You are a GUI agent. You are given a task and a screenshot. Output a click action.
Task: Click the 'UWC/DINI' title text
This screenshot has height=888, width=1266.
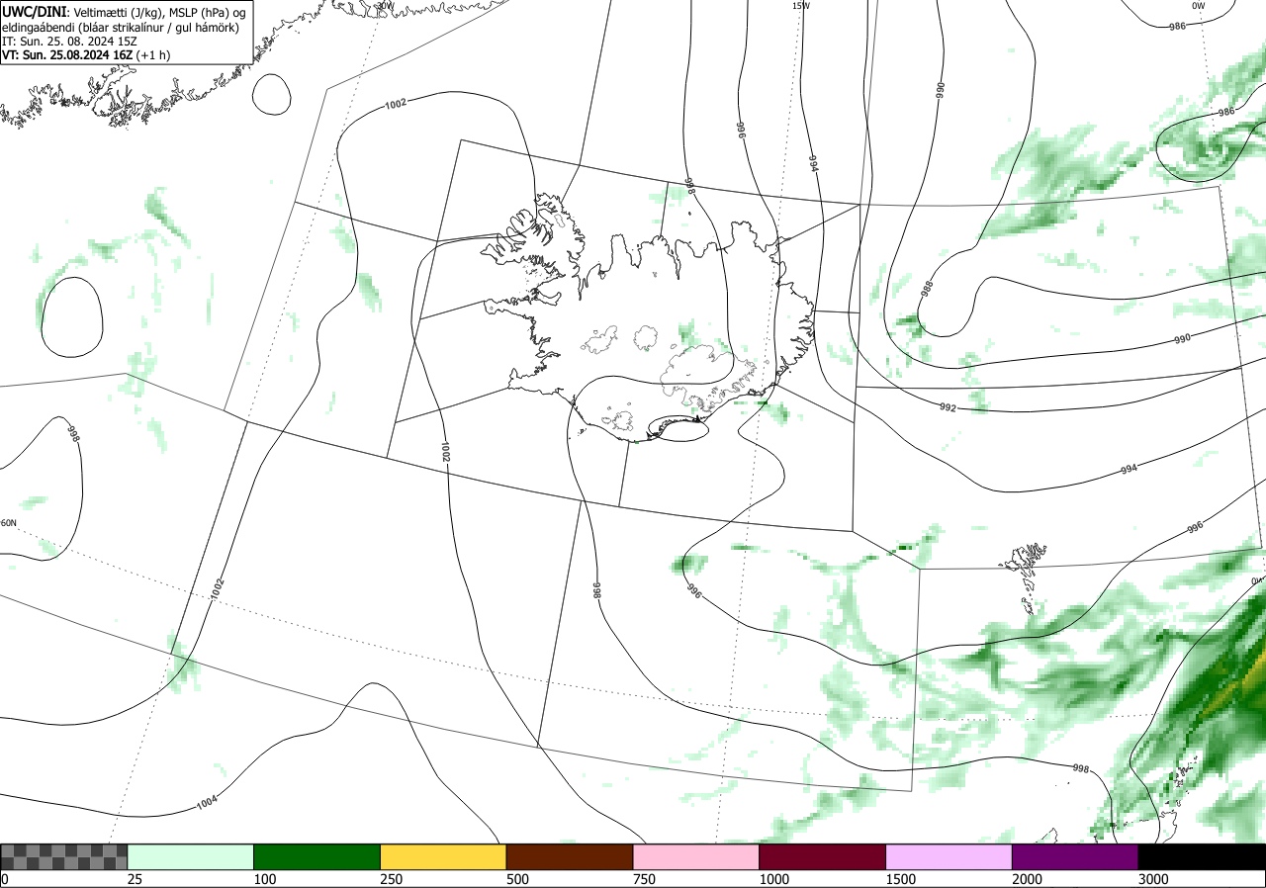tap(34, 11)
